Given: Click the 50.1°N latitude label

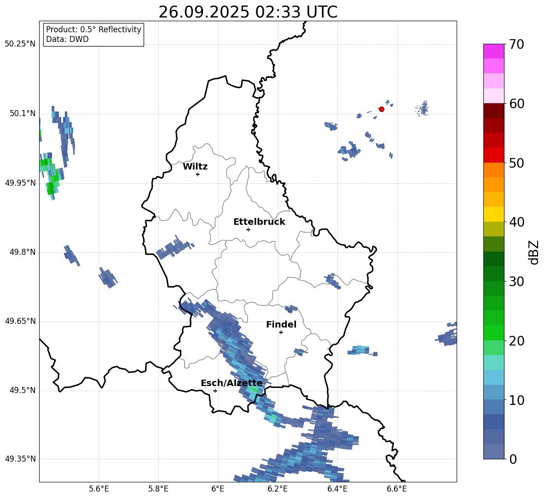Looking at the screenshot, I should click(23, 113).
